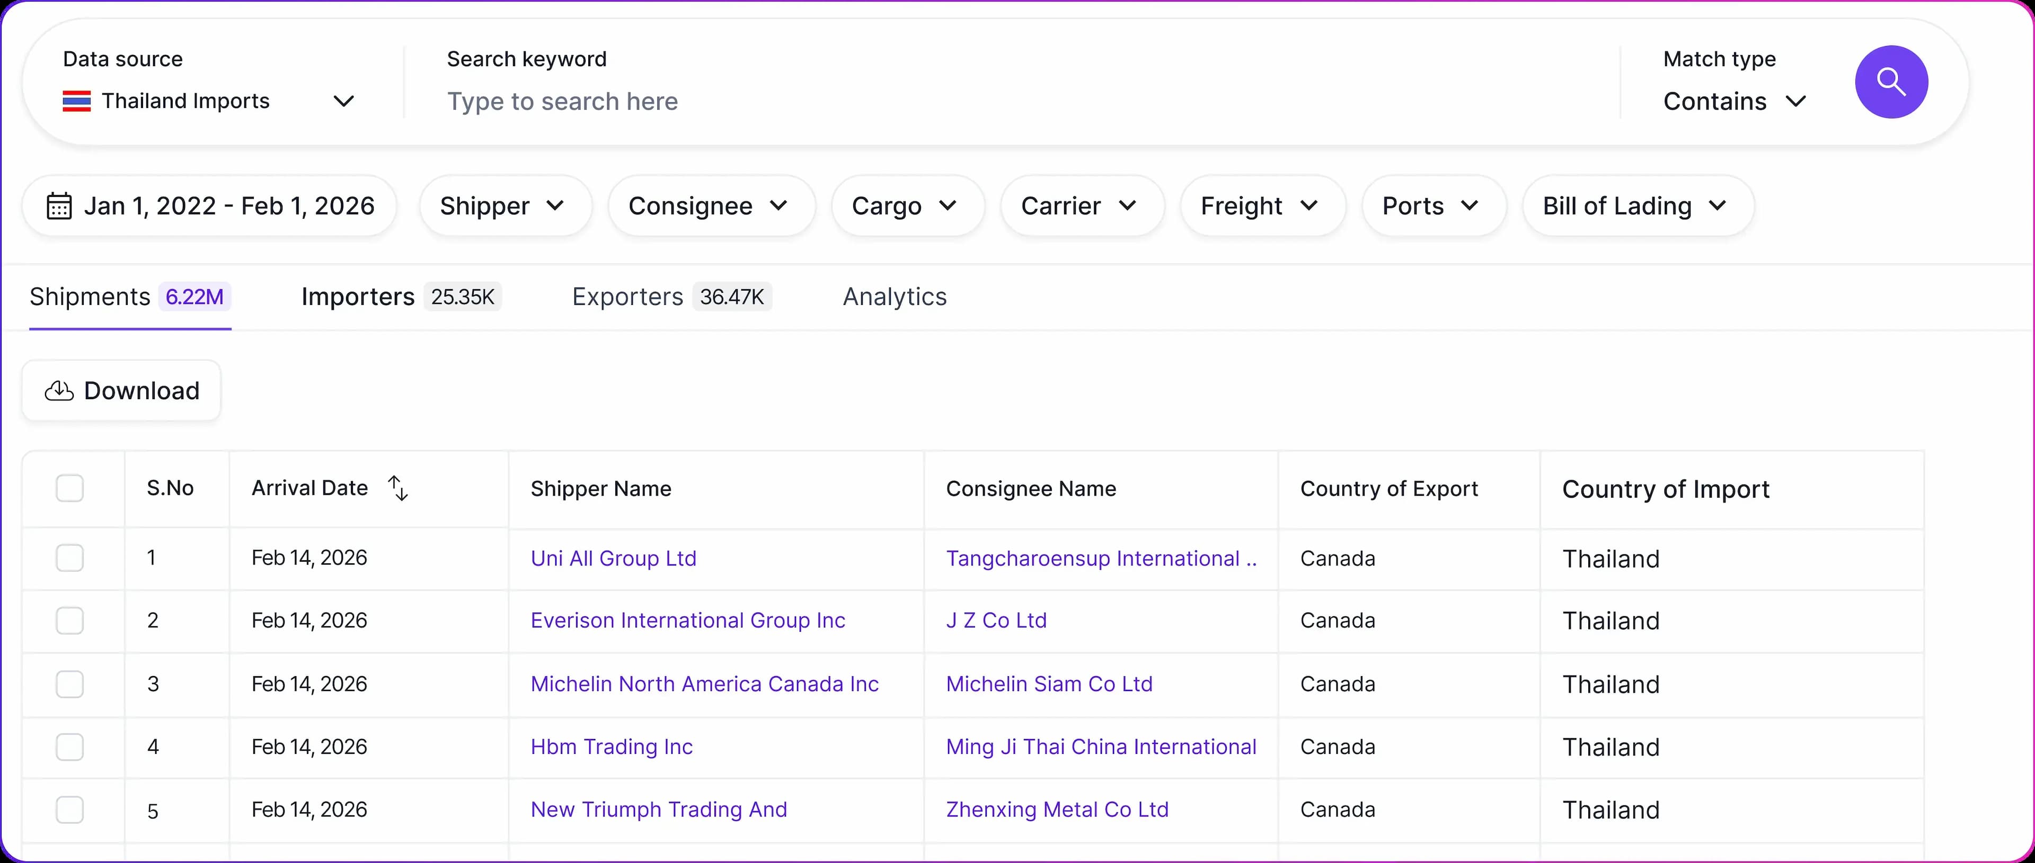
Task: Open the Analytics tab
Action: pos(894,297)
